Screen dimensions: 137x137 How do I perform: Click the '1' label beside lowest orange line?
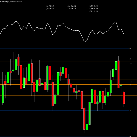[x=131, y=98]
